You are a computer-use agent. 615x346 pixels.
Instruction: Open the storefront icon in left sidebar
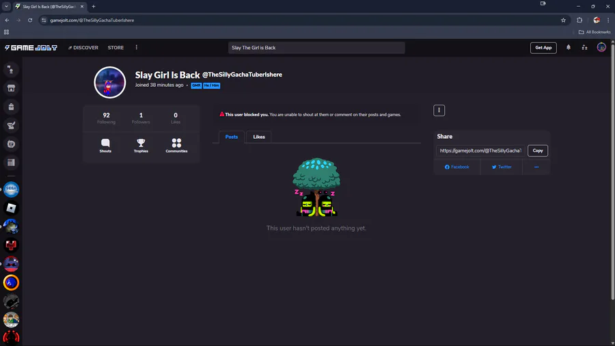pyautogui.click(x=11, y=88)
